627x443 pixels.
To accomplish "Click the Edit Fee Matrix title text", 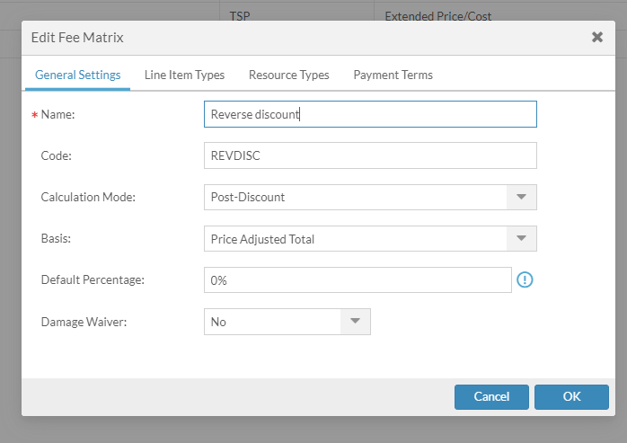I will tap(77, 38).
